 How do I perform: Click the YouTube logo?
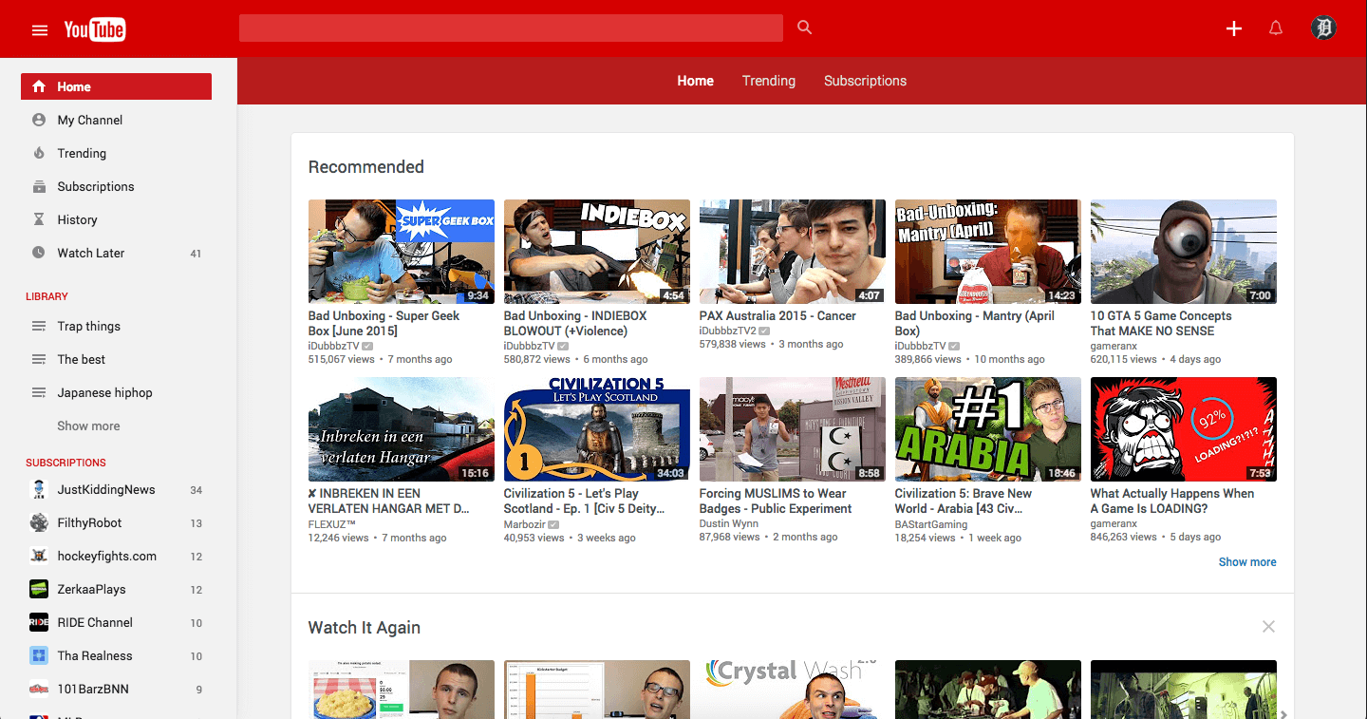click(95, 29)
